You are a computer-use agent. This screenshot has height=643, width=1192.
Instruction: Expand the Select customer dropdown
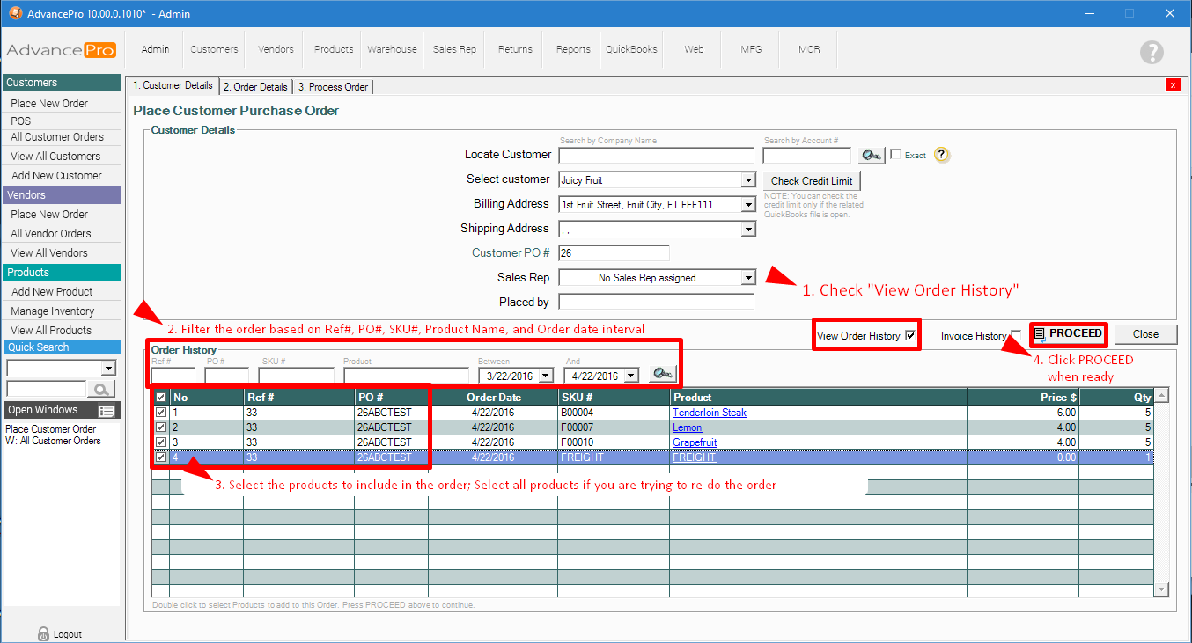click(x=748, y=180)
